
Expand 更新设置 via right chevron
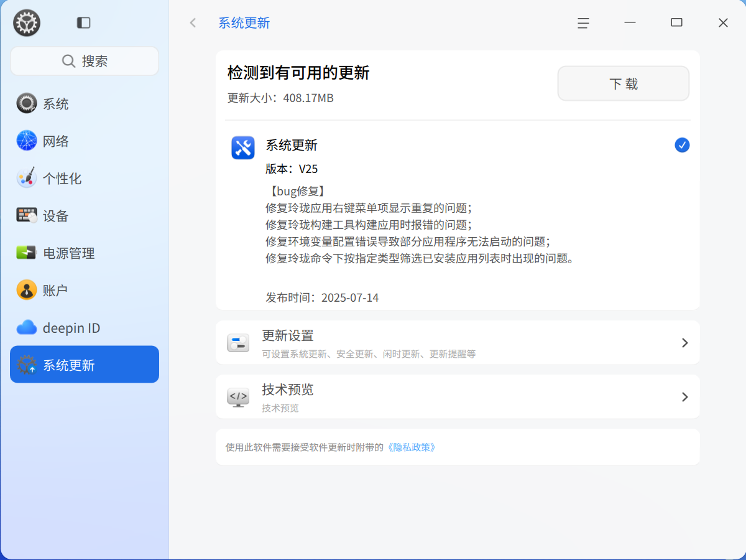pyautogui.click(x=684, y=343)
